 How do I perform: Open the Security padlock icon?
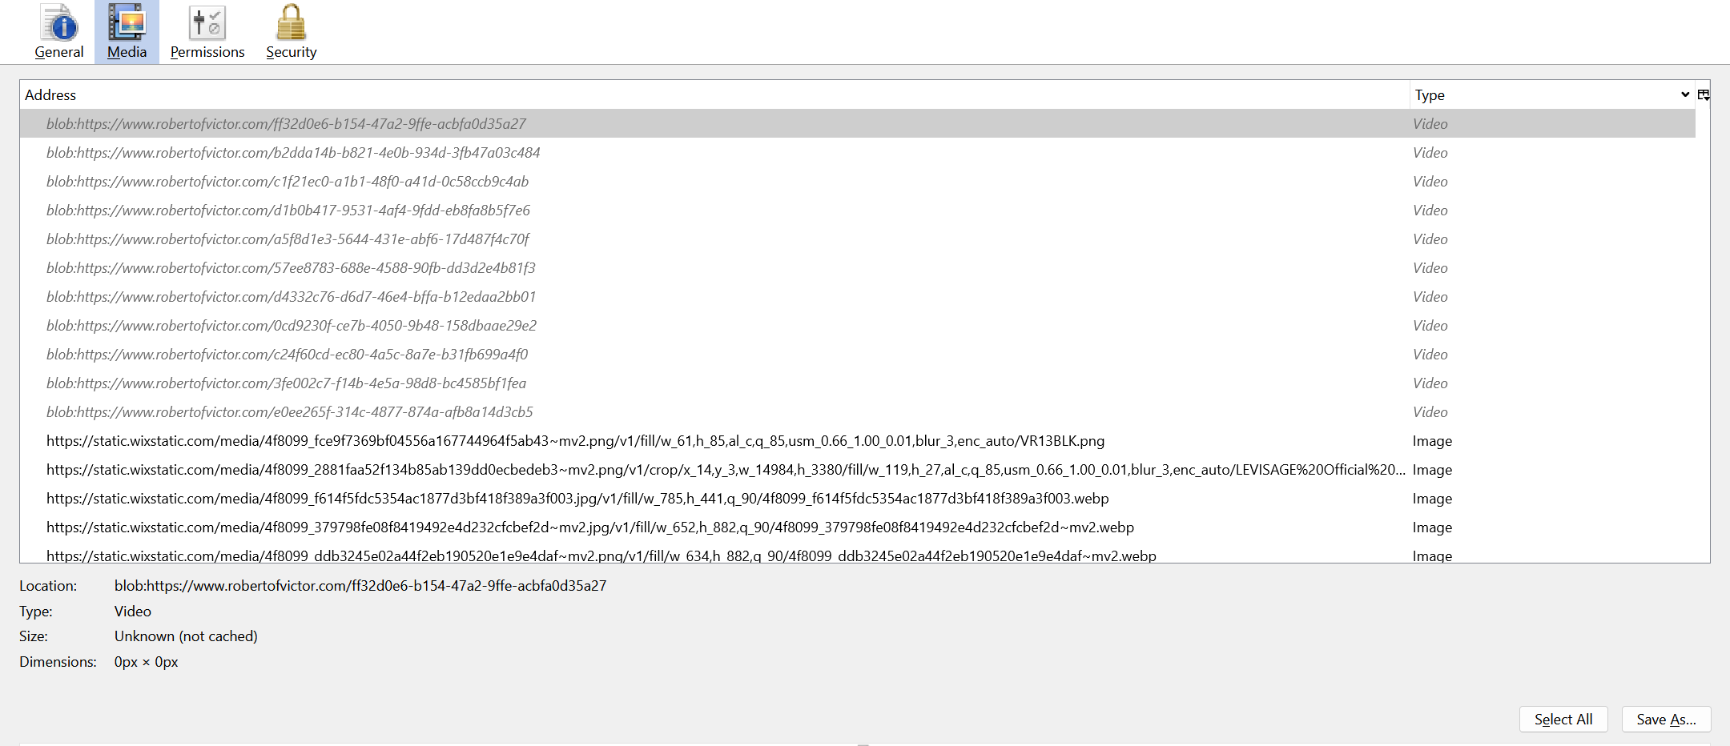pyautogui.click(x=291, y=23)
